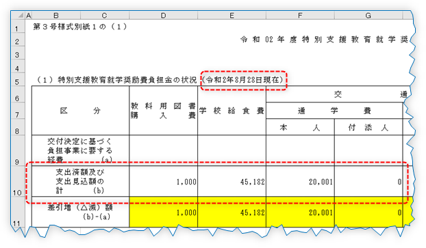This screenshot has width=426, height=248.
Task: Select row 6 header
Action: pos(18,94)
